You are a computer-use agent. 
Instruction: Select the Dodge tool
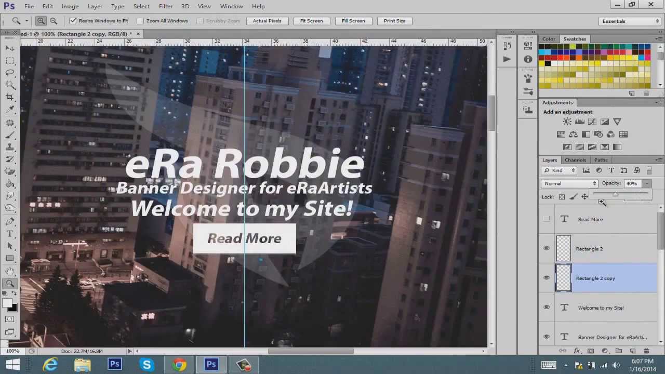(x=10, y=208)
